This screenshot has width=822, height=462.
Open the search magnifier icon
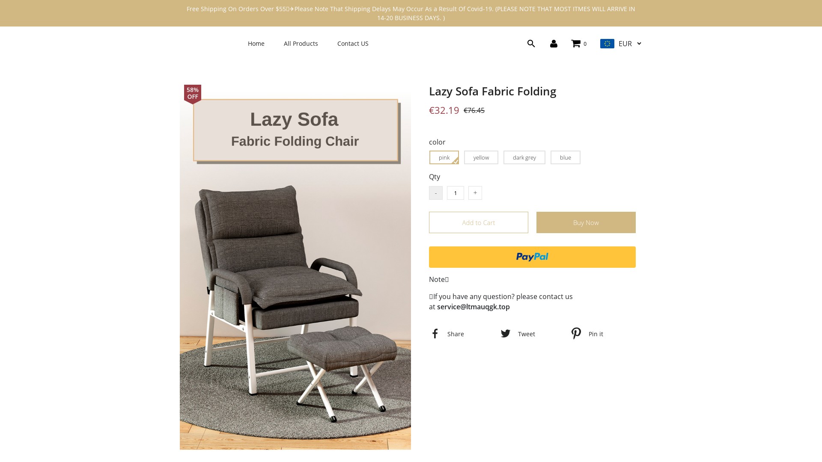click(x=531, y=44)
